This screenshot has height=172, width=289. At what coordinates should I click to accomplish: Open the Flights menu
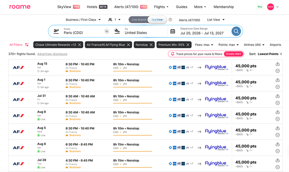161,7
